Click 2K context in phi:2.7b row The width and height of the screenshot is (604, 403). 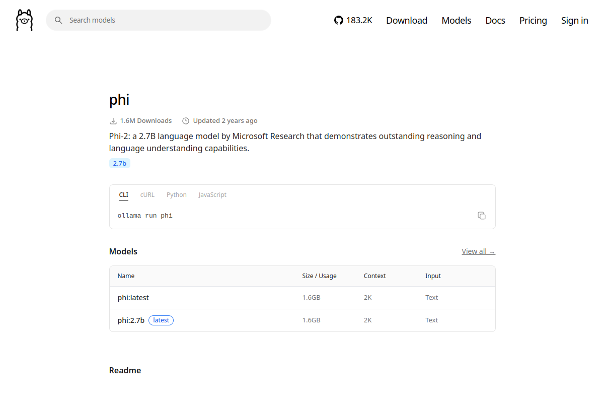[x=368, y=320]
